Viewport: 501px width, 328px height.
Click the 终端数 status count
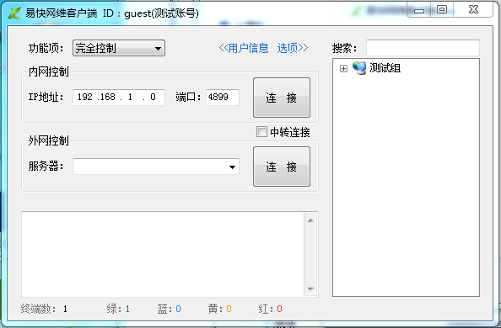coord(45,309)
